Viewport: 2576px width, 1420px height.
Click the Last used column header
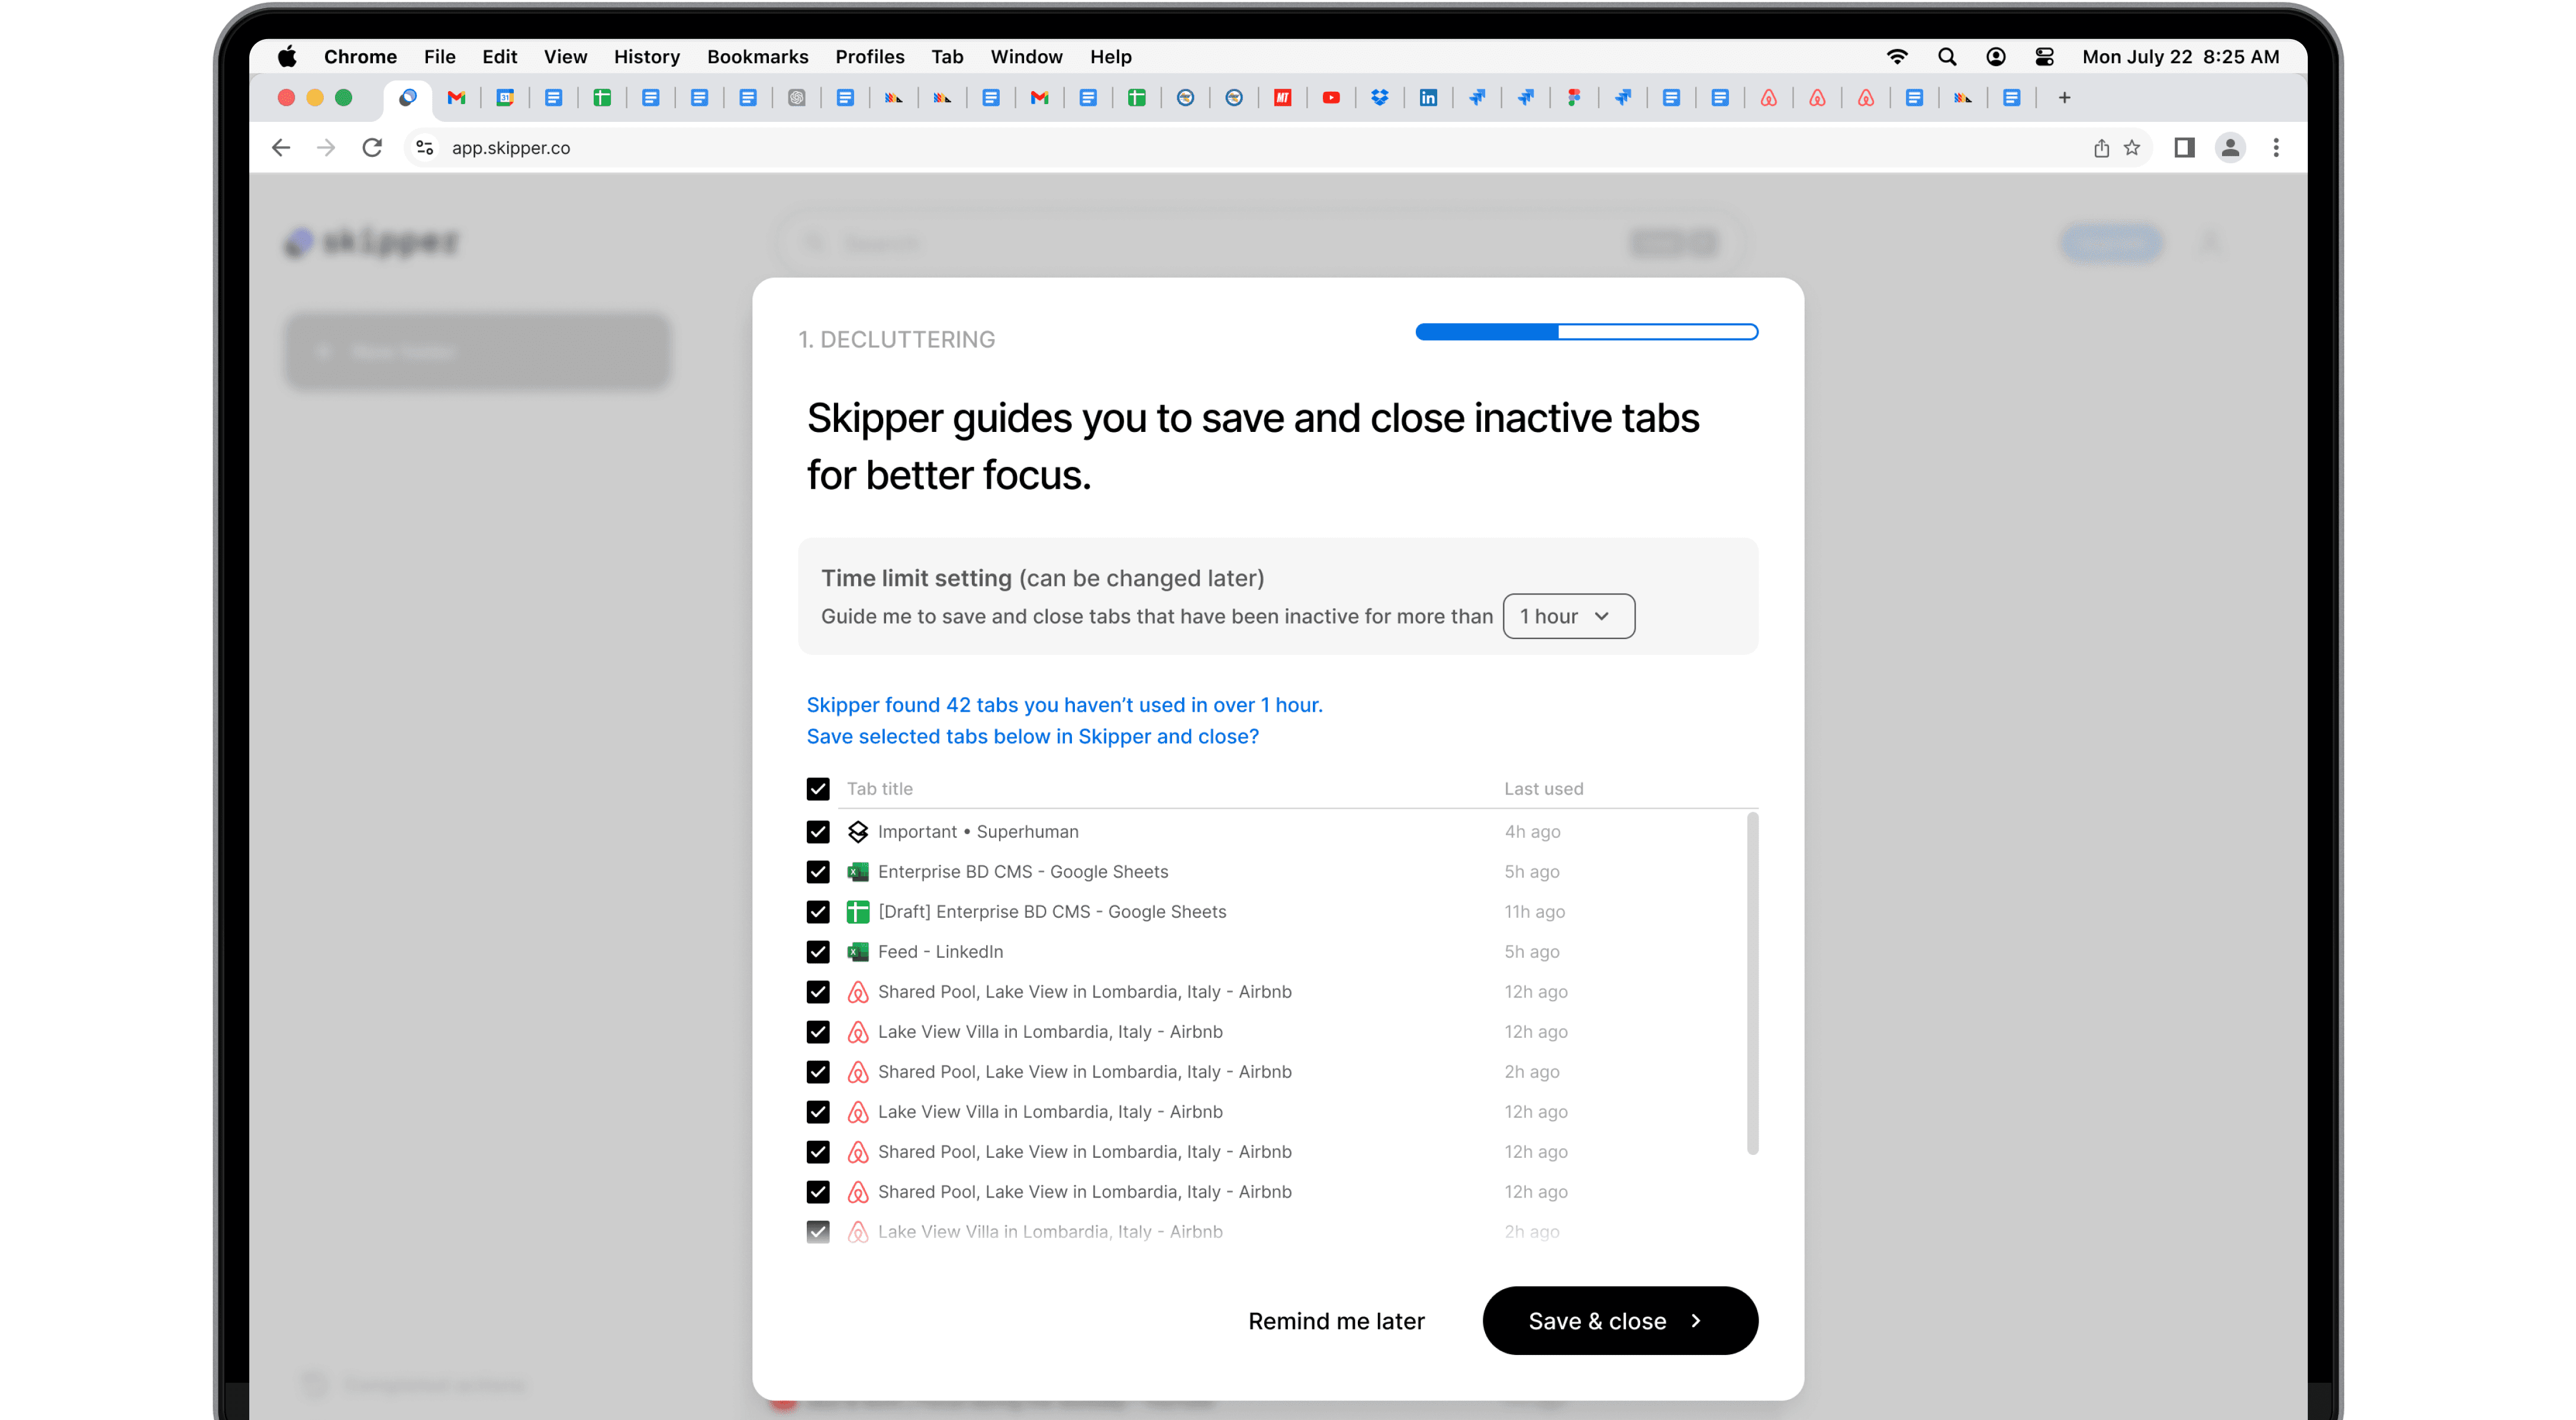1543,789
